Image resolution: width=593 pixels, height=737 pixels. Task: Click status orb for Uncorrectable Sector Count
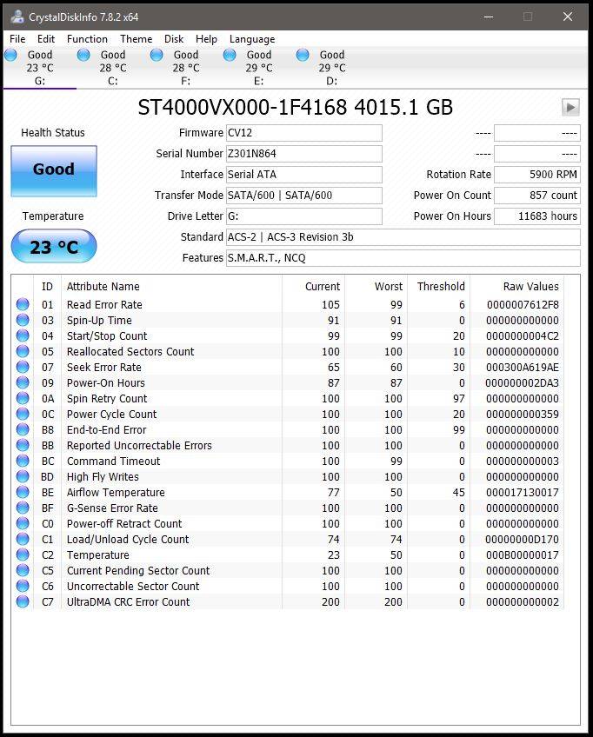23,586
